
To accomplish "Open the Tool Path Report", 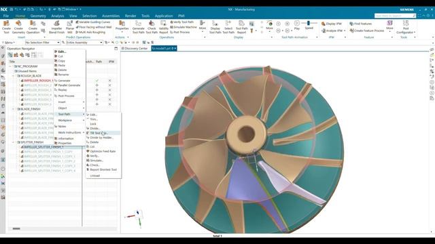I will (242, 27).
